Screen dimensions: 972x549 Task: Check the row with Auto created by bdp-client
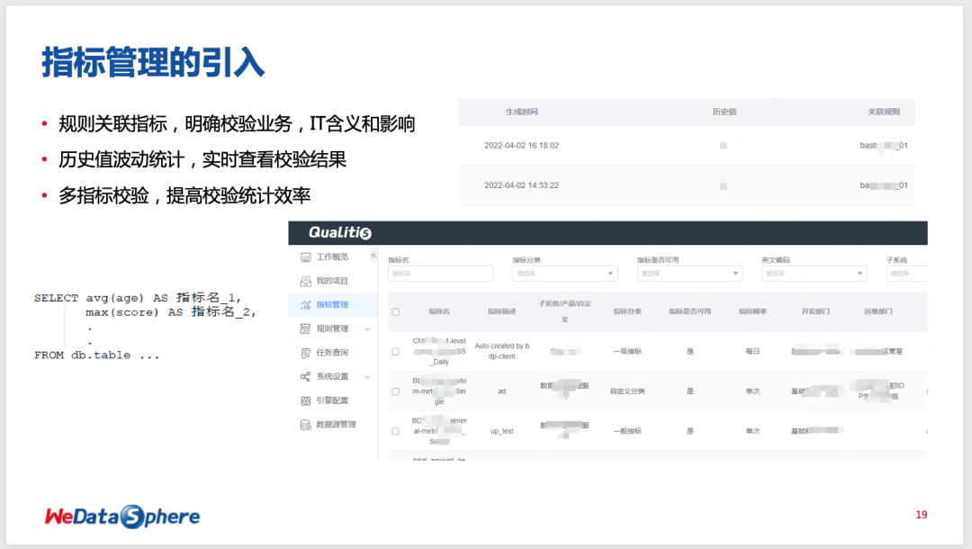(x=395, y=351)
